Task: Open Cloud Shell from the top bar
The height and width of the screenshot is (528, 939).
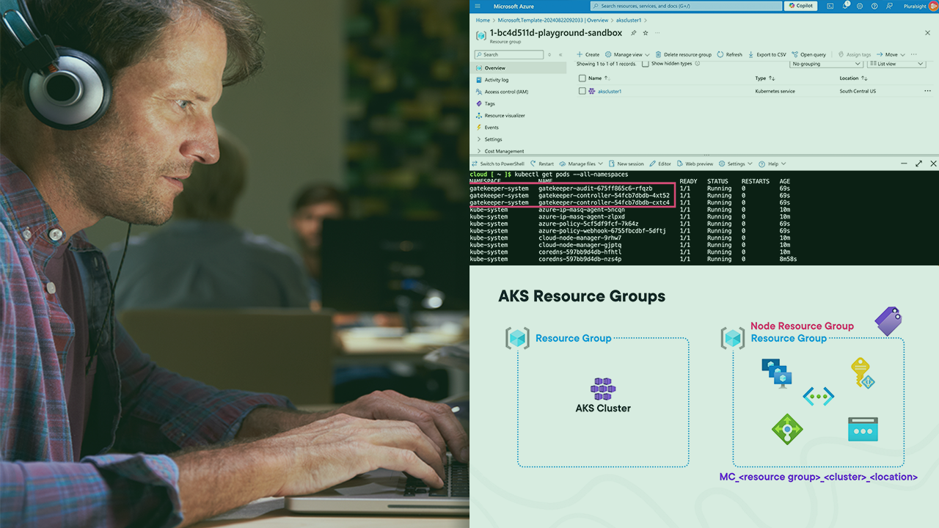Action: click(830, 6)
